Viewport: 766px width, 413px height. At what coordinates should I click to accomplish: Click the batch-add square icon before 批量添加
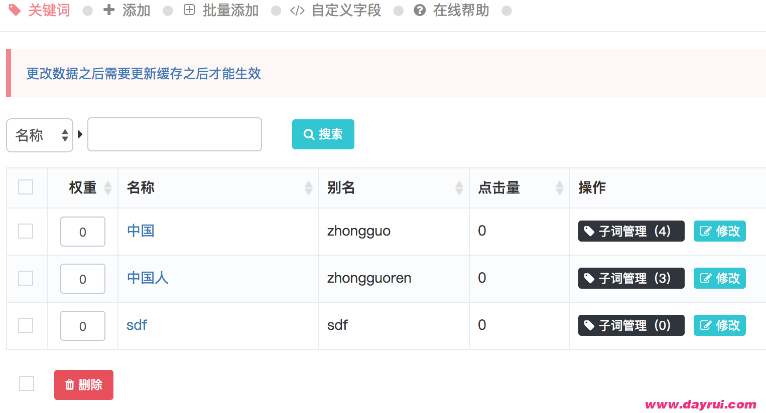(x=189, y=10)
